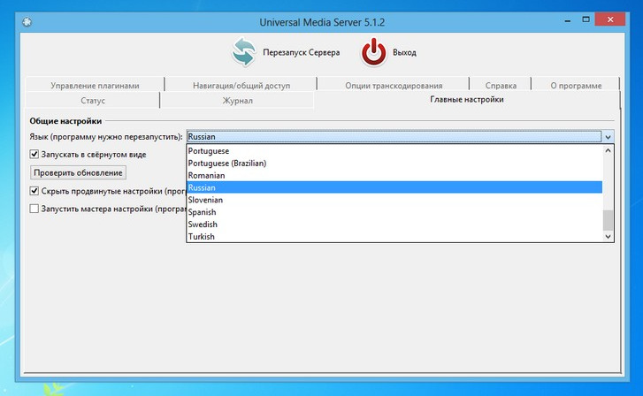Click the language list scrollbar thumb
The width and height of the screenshot is (643, 396).
[608, 221]
